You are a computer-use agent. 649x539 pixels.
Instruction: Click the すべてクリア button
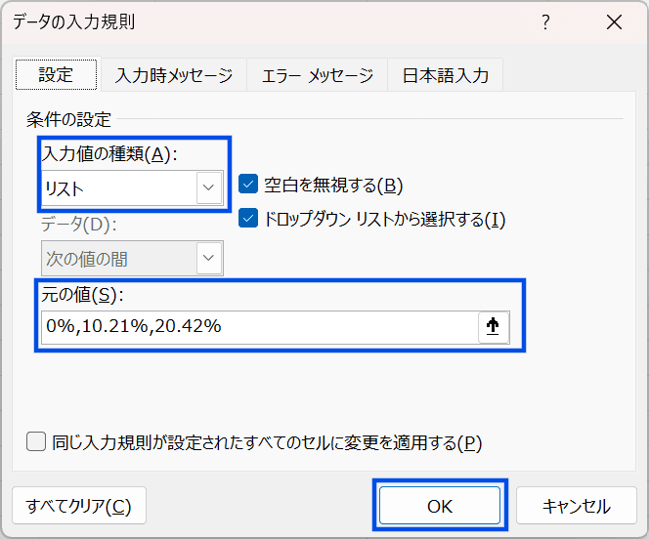pyautogui.click(x=79, y=506)
